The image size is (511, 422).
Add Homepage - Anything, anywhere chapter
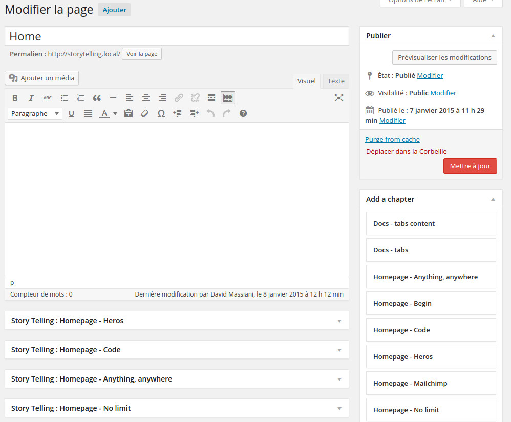point(431,277)
